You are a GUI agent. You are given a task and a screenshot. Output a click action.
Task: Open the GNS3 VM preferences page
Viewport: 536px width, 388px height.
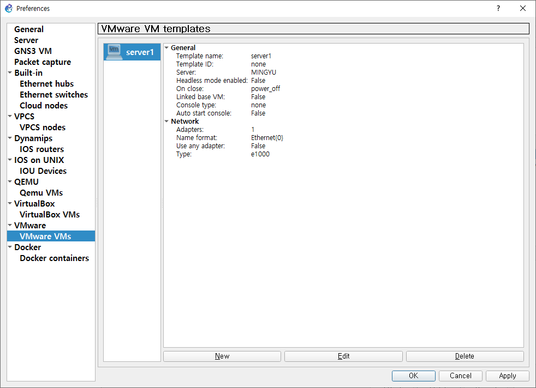pyautogui.click(x=33, y=51)
